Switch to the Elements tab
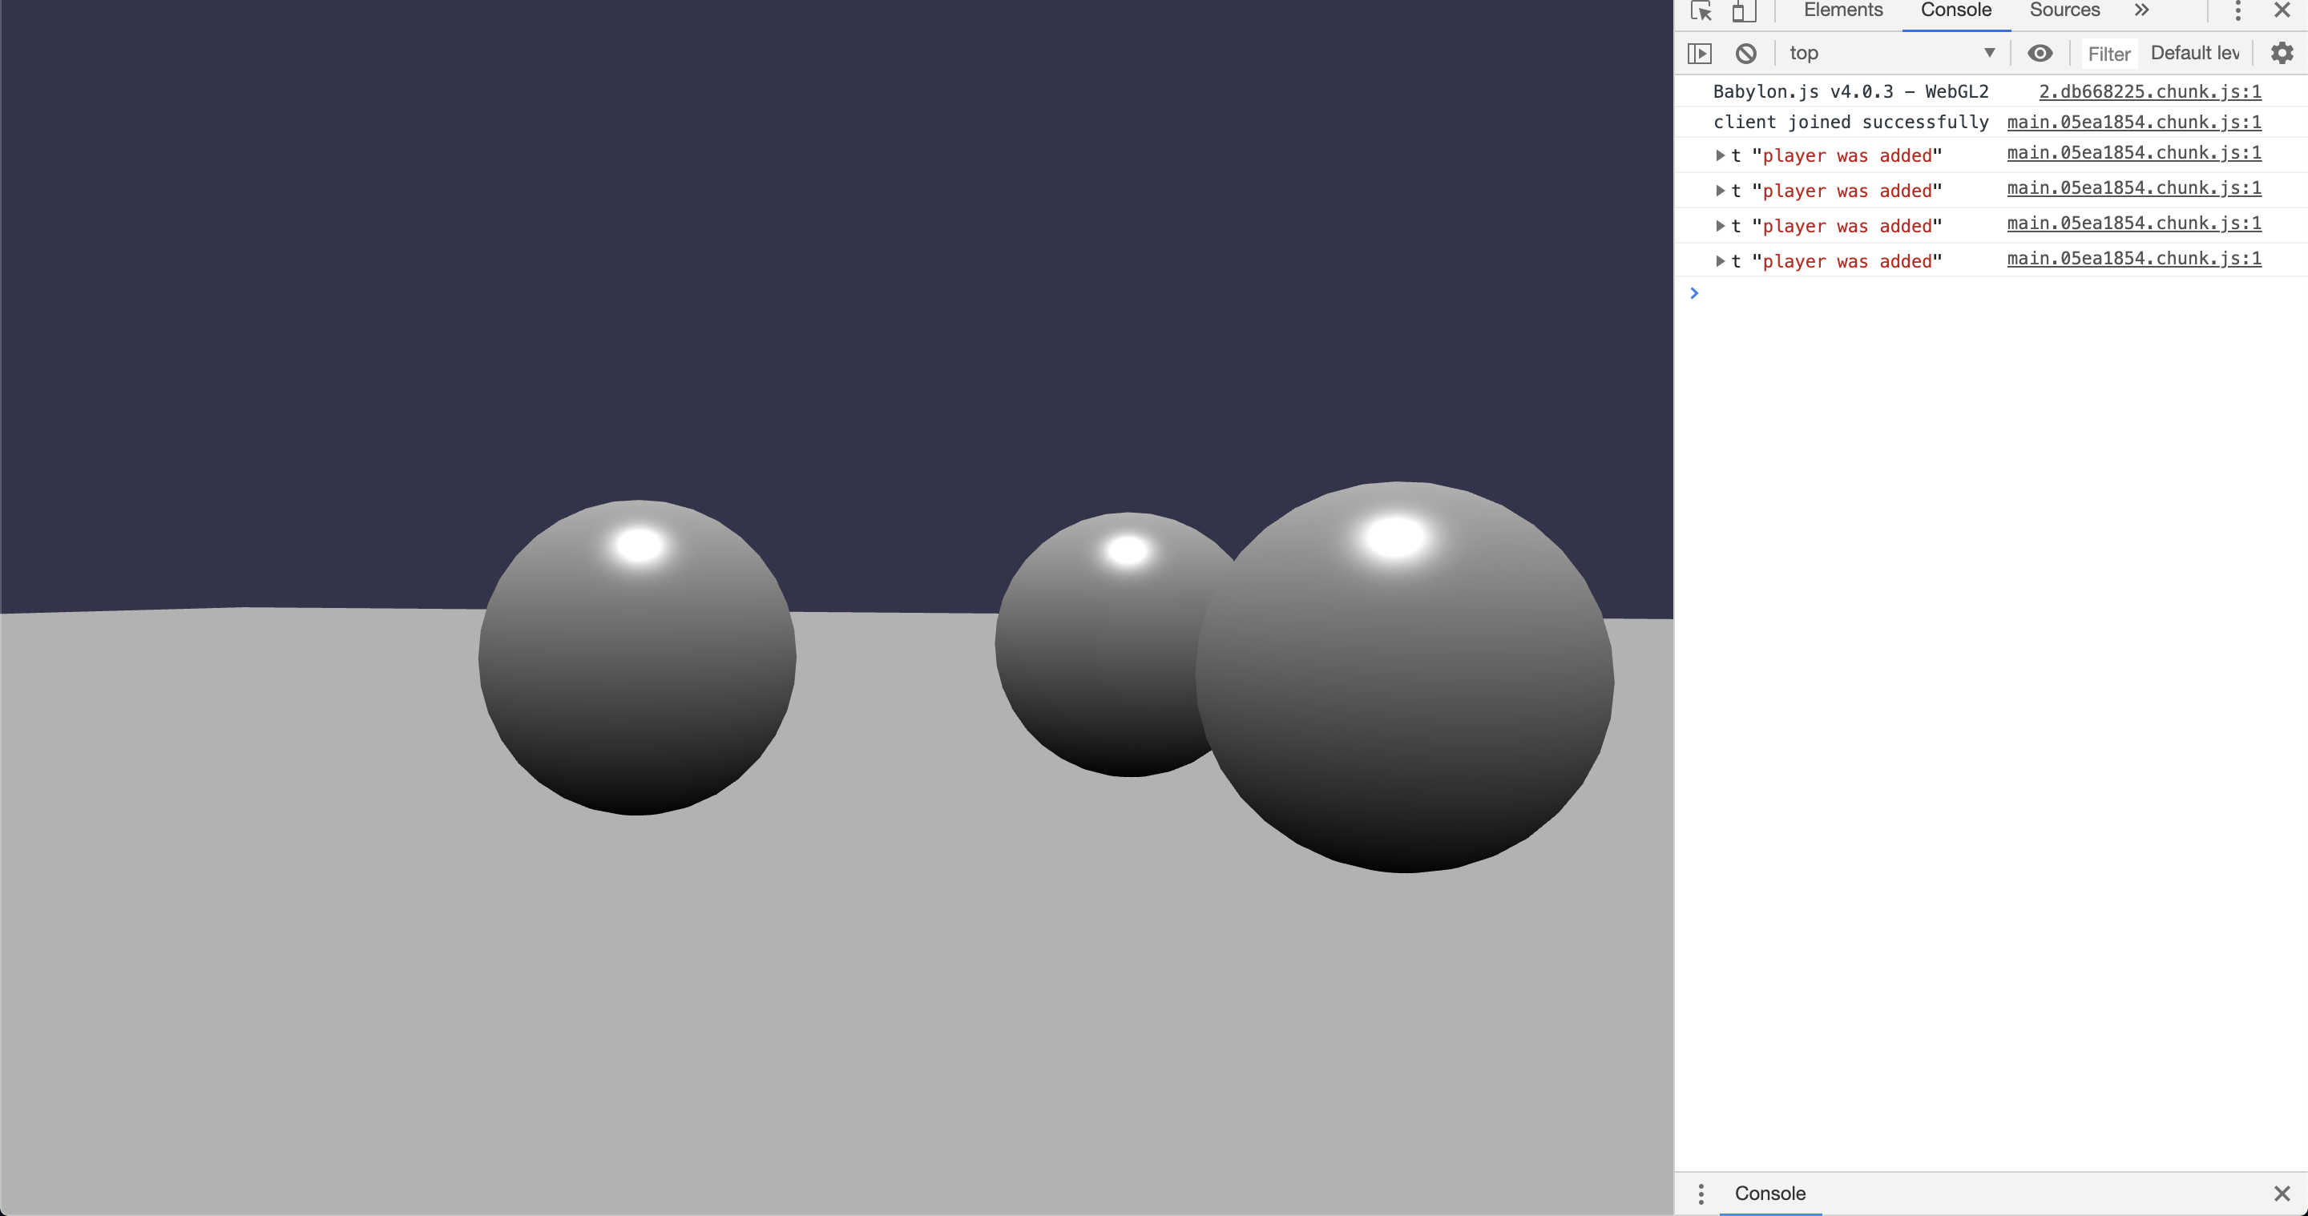The width and height of the screenshot is (2308, 1216). [1842, 10]
